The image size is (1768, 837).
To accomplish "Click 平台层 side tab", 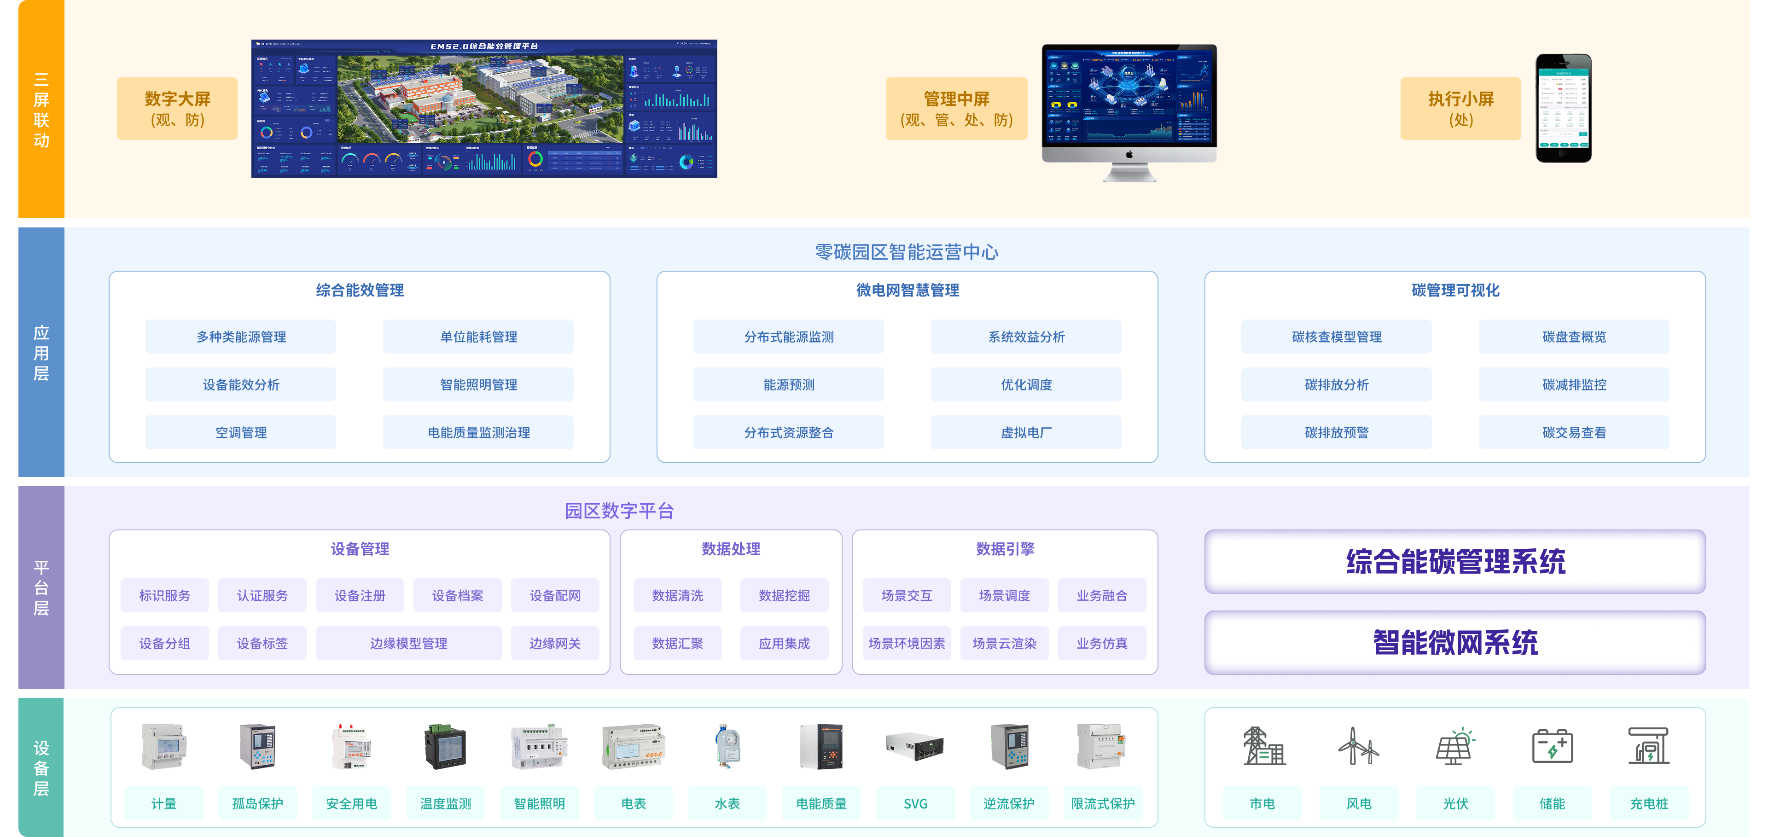I will (x=41, y=587).
